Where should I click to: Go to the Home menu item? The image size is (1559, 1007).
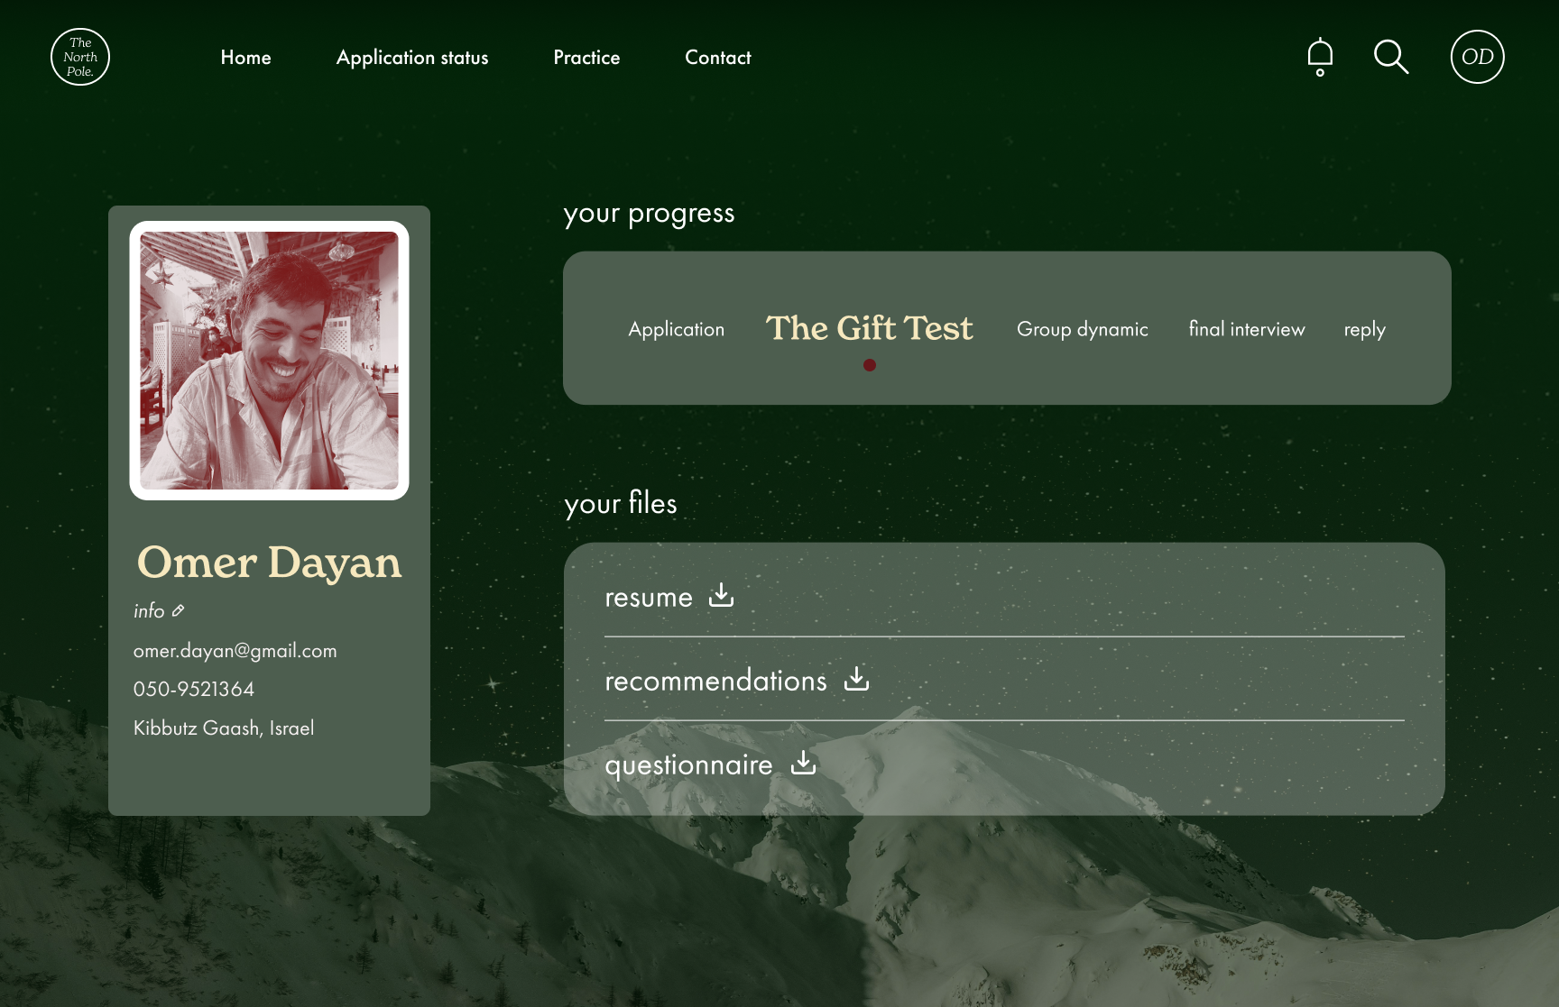click(245, 58)
